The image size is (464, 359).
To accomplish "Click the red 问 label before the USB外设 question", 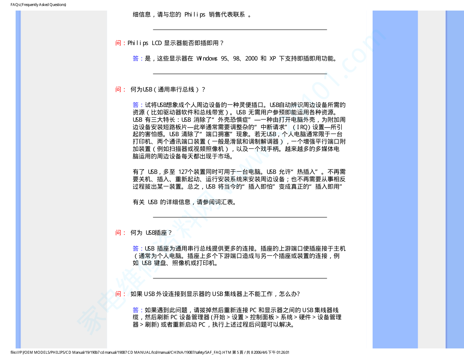I will [118, 294].
